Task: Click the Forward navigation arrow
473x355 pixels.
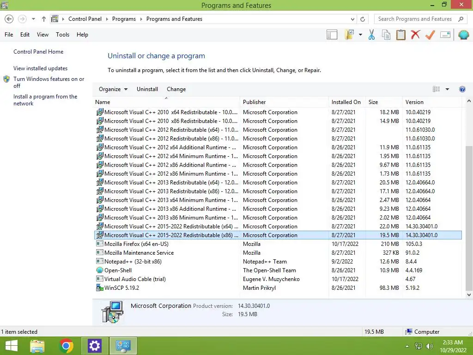Action: (22, 19)
